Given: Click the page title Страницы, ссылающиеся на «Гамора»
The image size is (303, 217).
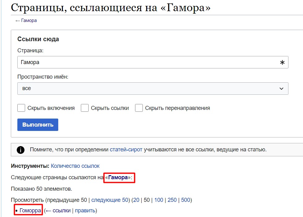Looking at the screenshot, I should click(111, 8).
